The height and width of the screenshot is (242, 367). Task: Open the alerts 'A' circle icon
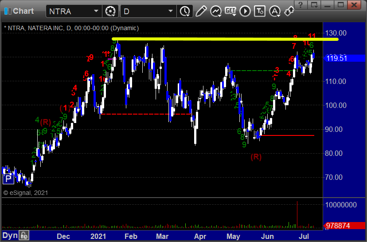(x=275, y=11)
